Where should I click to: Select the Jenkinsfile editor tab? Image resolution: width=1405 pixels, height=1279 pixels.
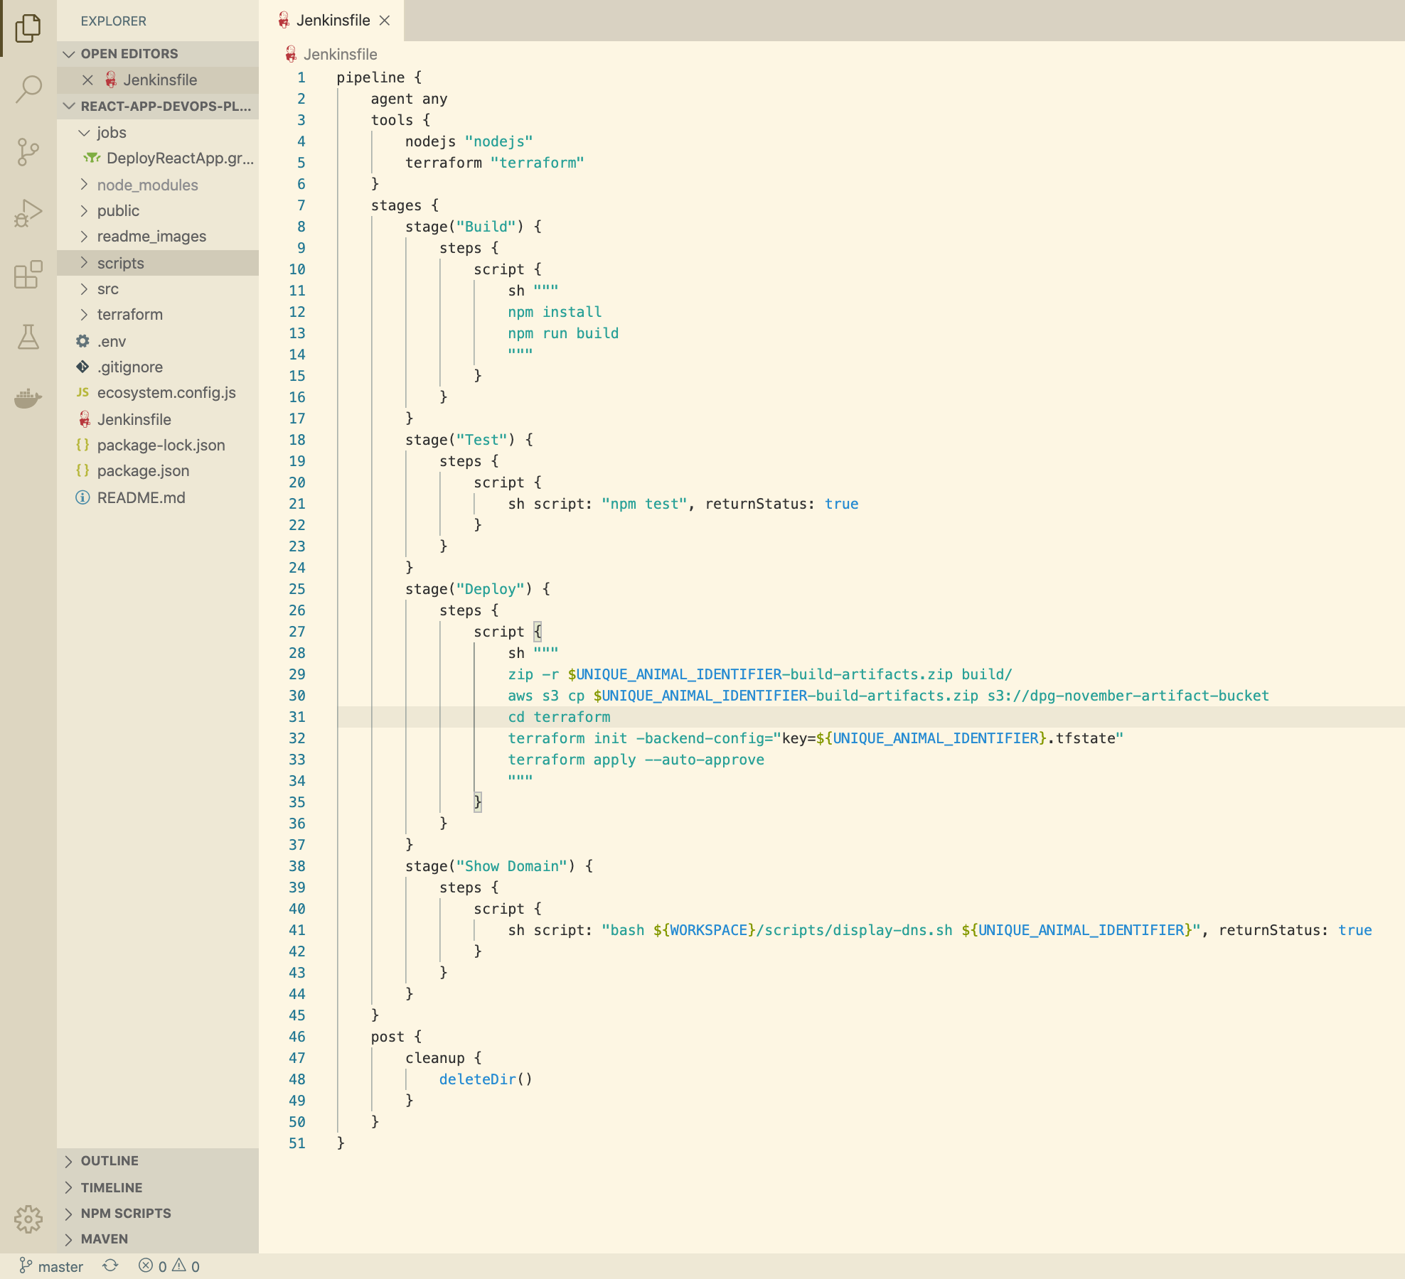(332, 20)
